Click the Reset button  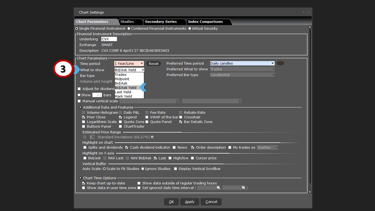click(x=154, y=63)
